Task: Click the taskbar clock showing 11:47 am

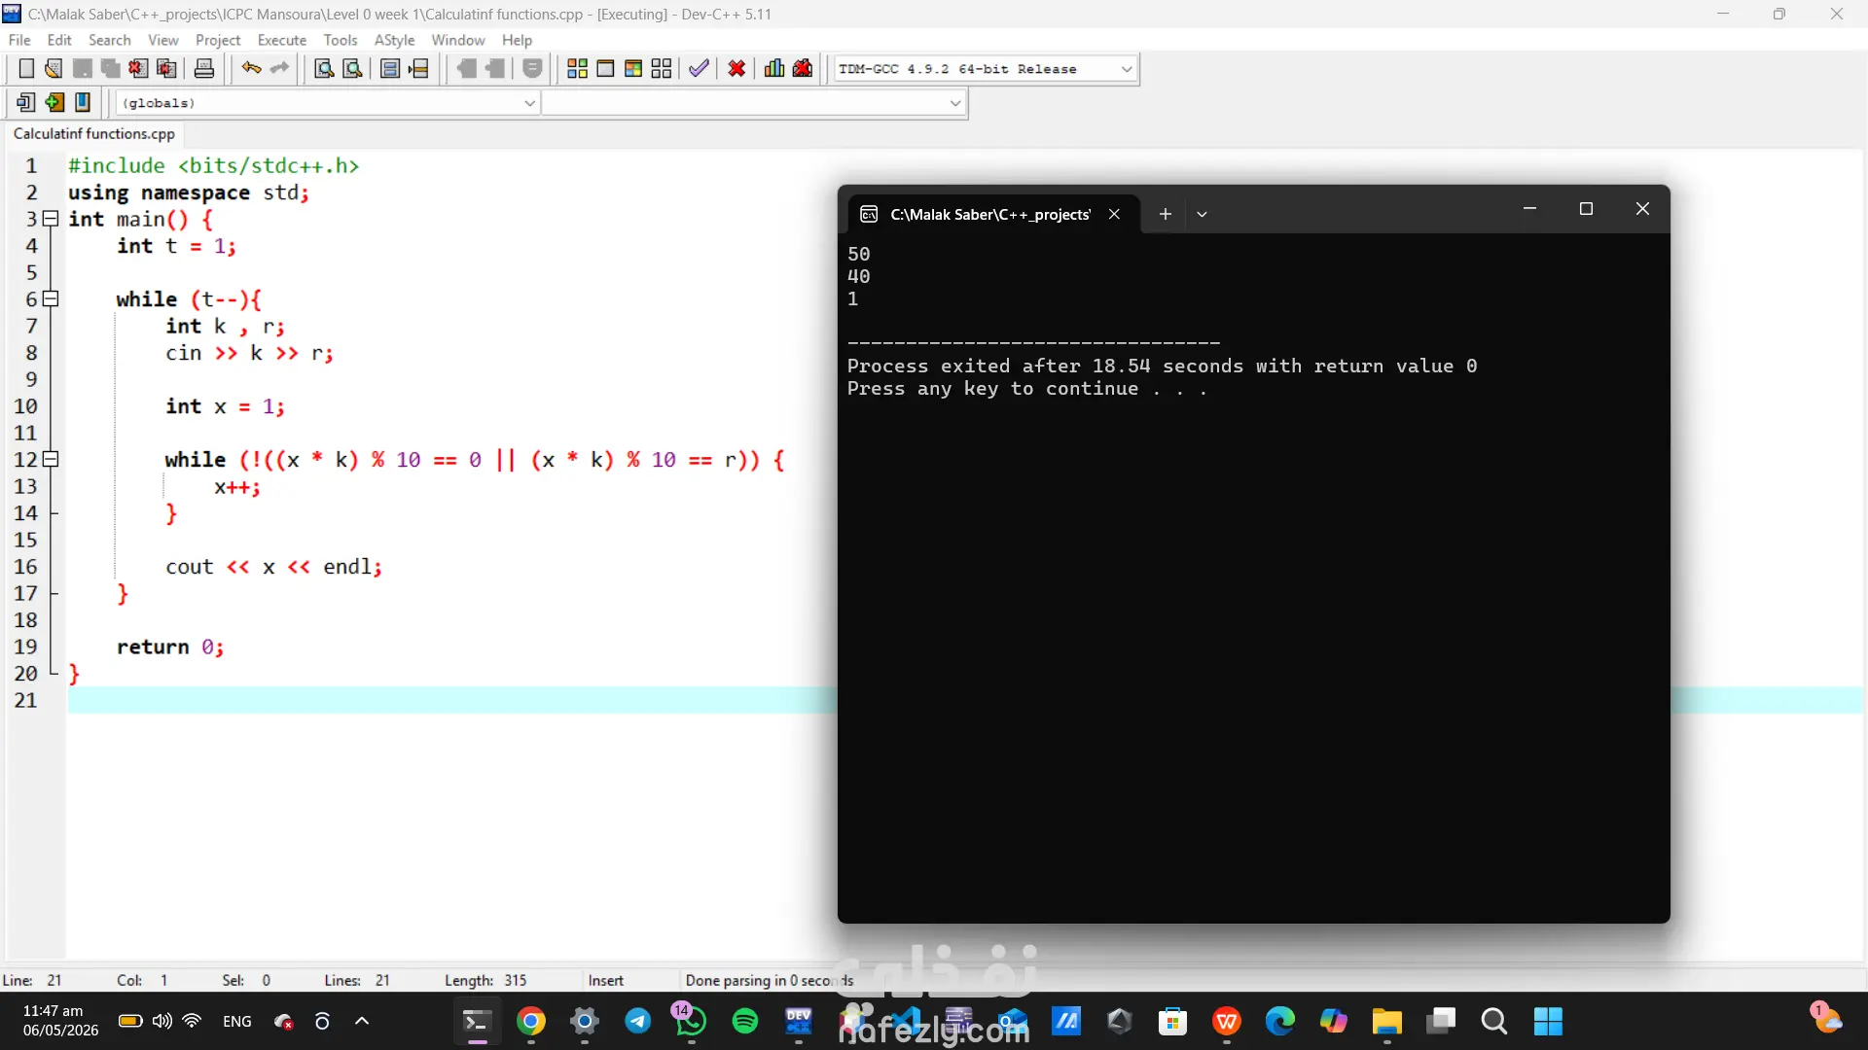Action: pos(60,1021)
